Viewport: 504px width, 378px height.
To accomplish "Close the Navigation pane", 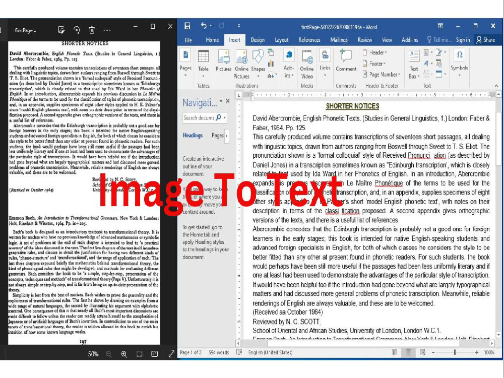I will point(228,101).
